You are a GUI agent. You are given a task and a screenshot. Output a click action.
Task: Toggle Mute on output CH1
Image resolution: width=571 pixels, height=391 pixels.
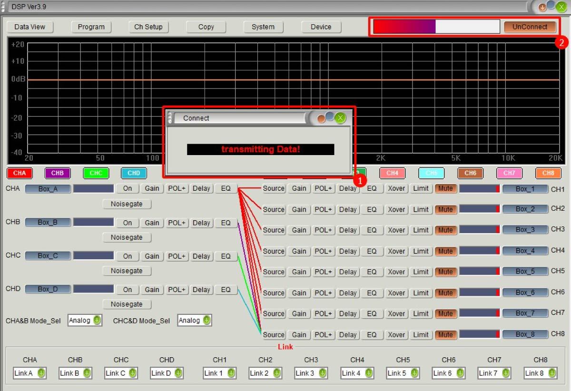coord(445,188)
